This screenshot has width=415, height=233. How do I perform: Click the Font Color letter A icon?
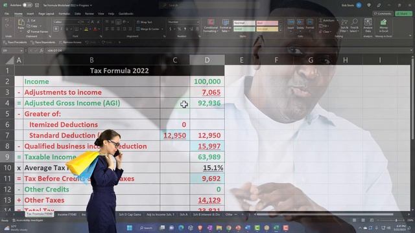[x=95, y=29]
